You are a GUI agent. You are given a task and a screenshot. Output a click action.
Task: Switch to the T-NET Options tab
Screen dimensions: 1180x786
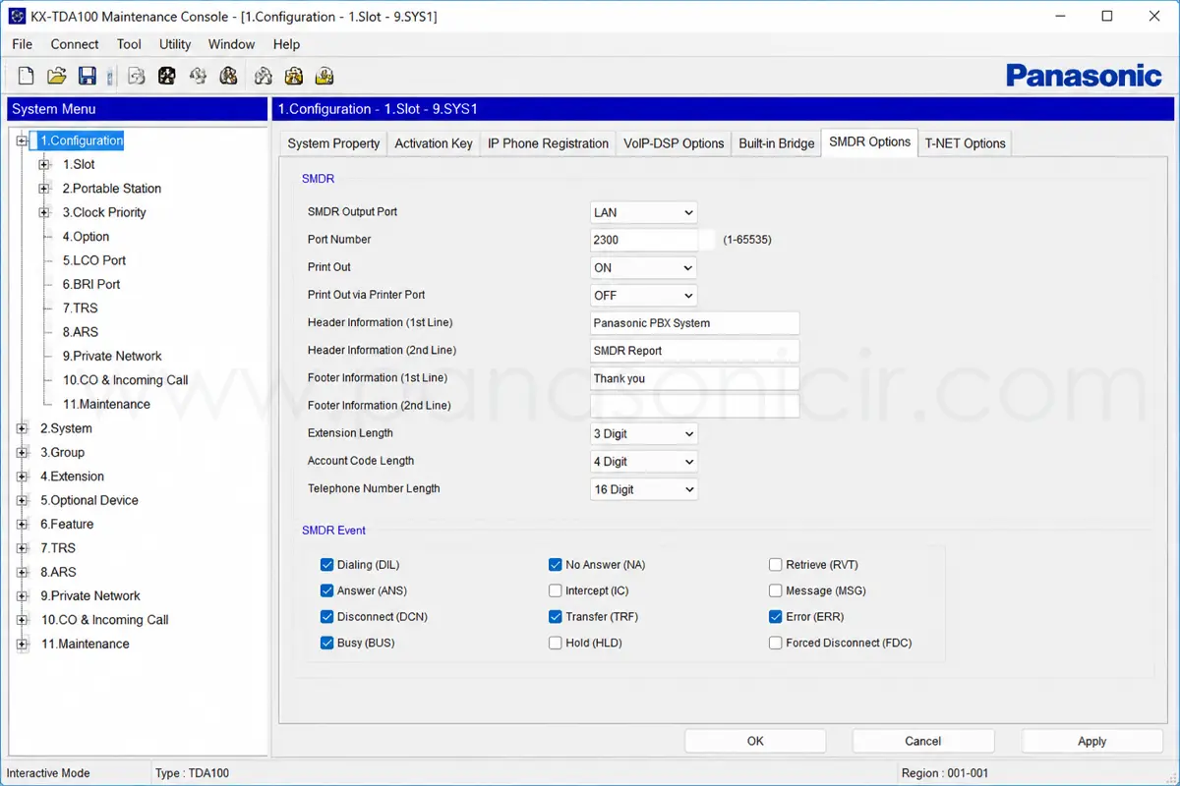[x=965, y=143]
